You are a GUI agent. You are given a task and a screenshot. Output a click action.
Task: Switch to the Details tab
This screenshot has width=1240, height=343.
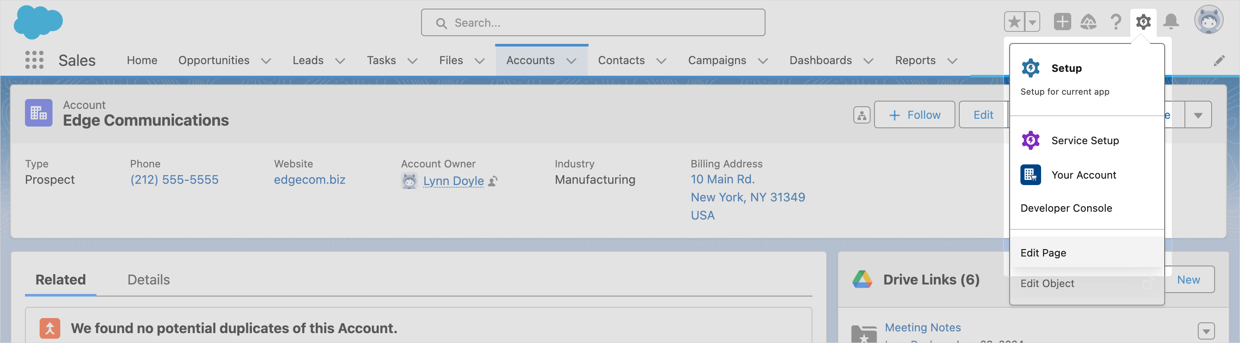pyautogui.click(x=148, y=279)
